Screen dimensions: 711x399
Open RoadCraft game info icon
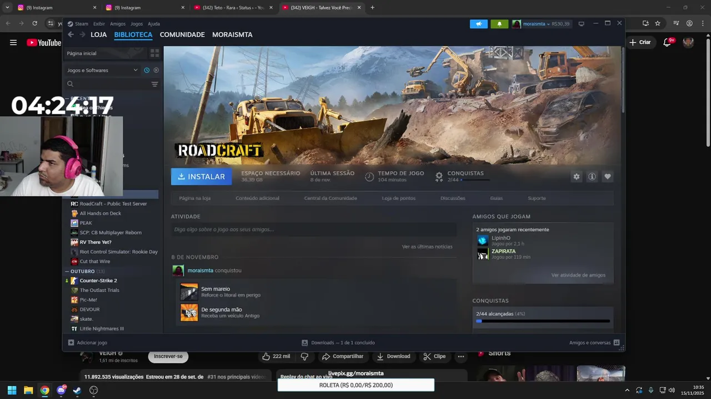click(592, 177)
